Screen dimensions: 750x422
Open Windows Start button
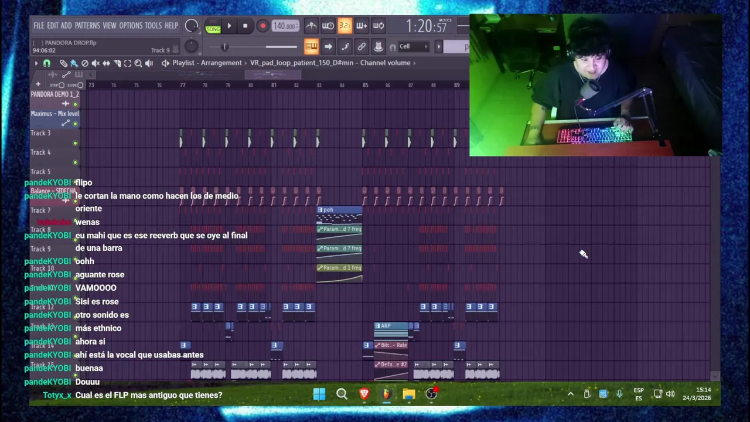click(x=319, y=394)
